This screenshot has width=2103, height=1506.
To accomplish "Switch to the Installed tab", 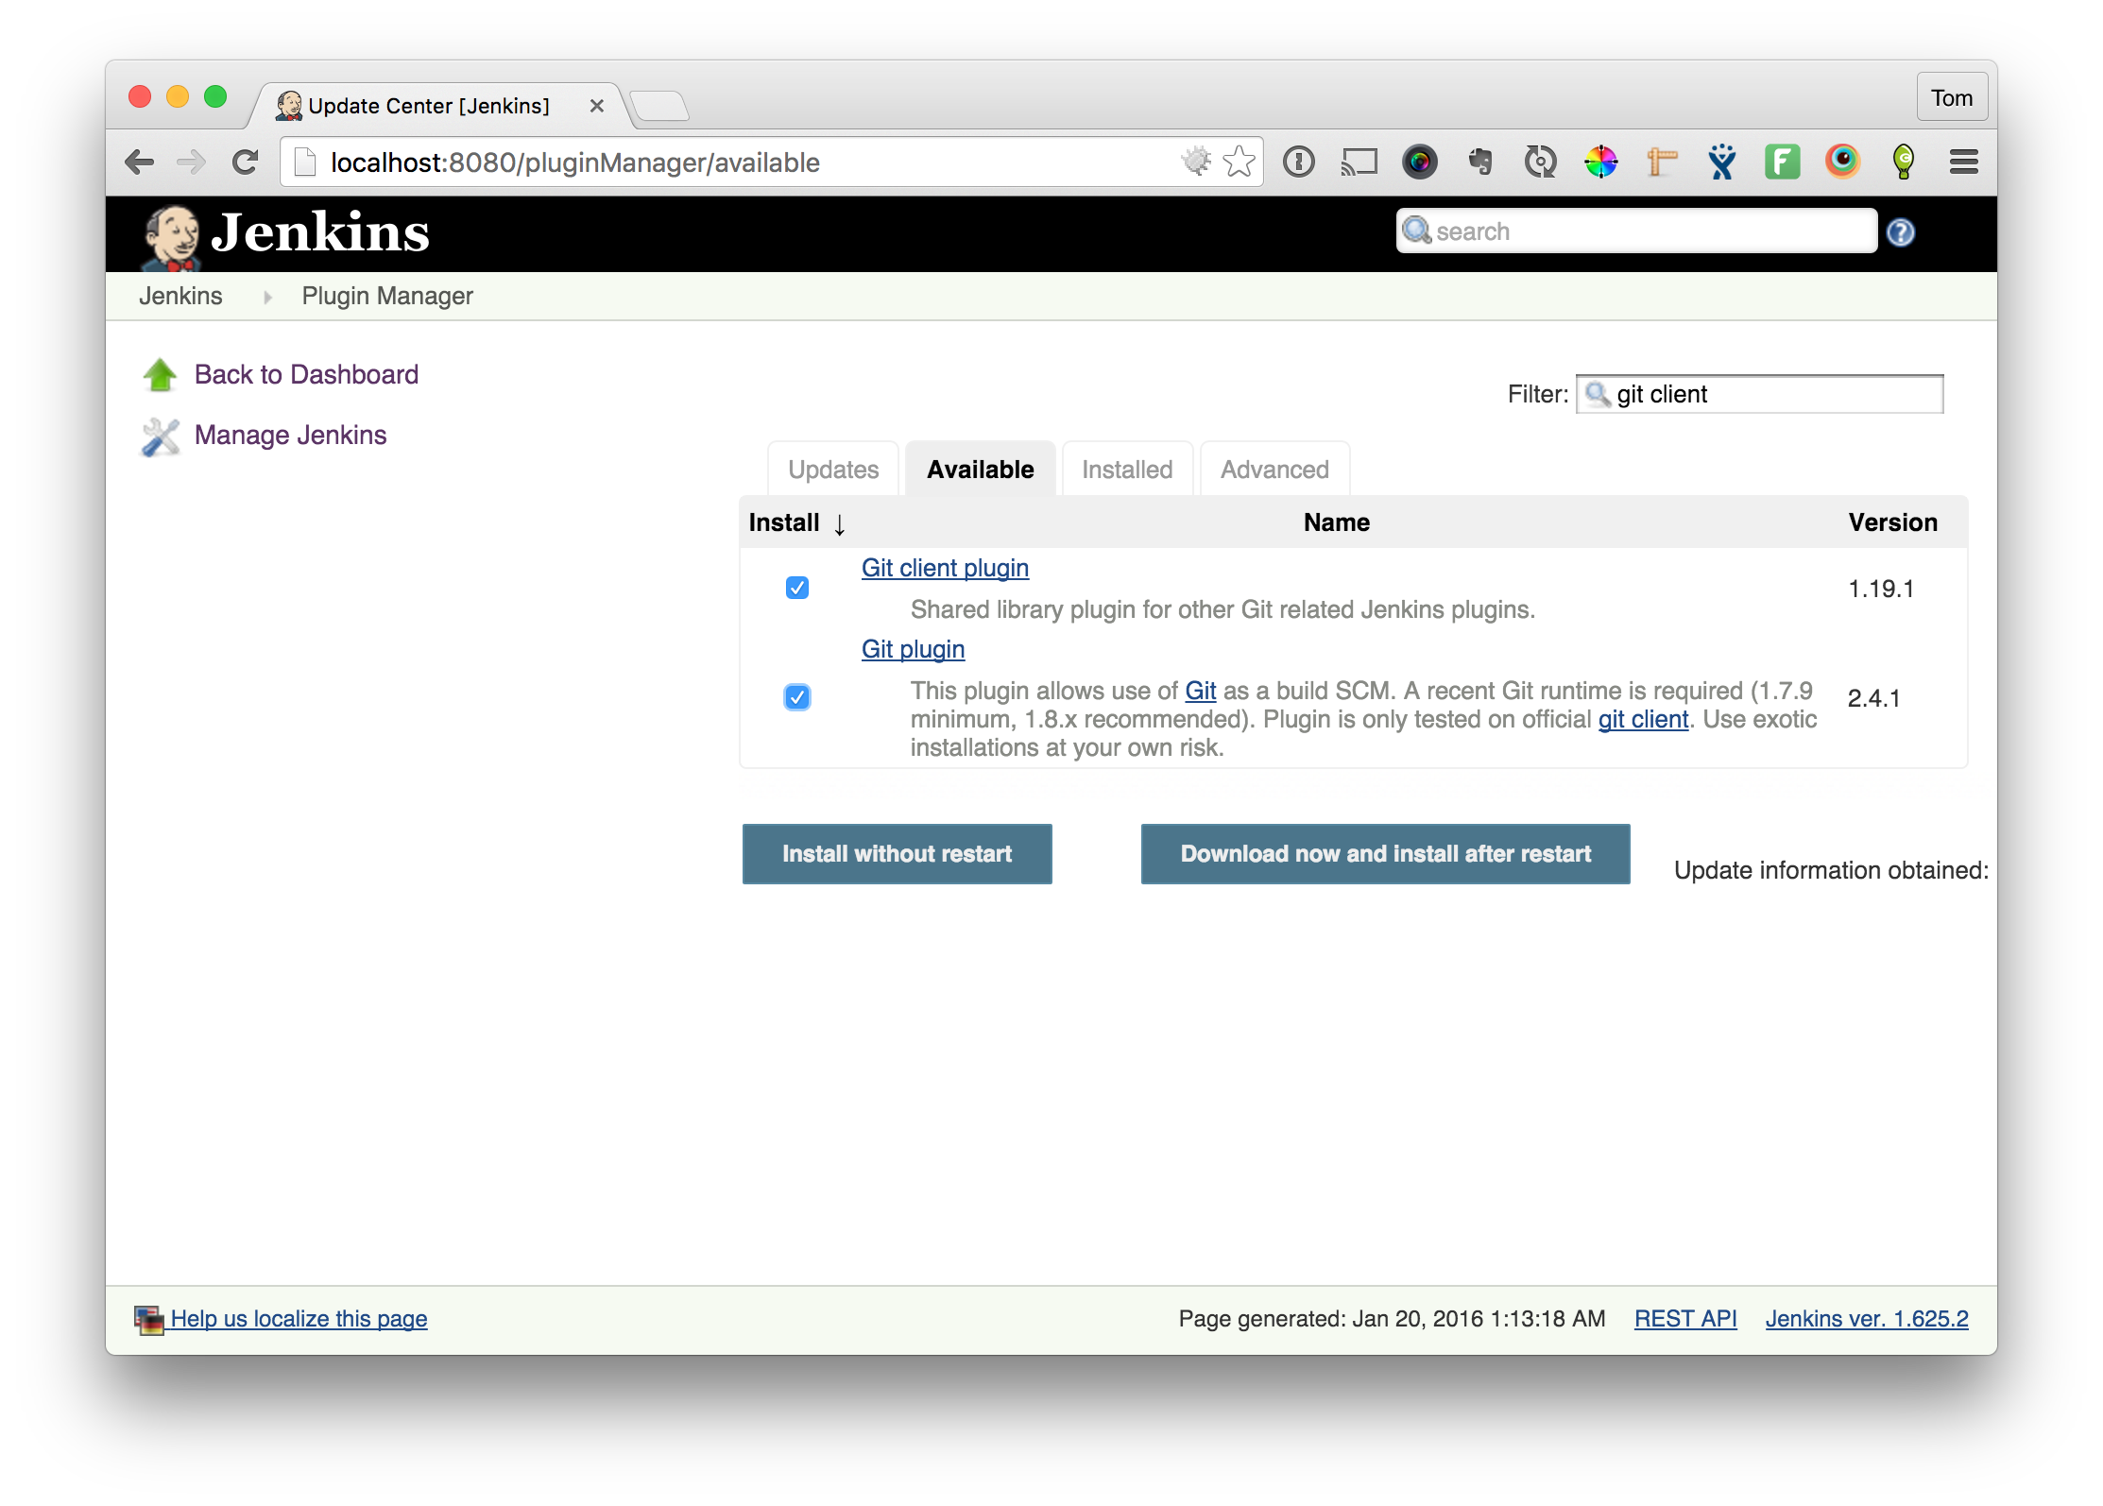I will tap(1126, 470).
